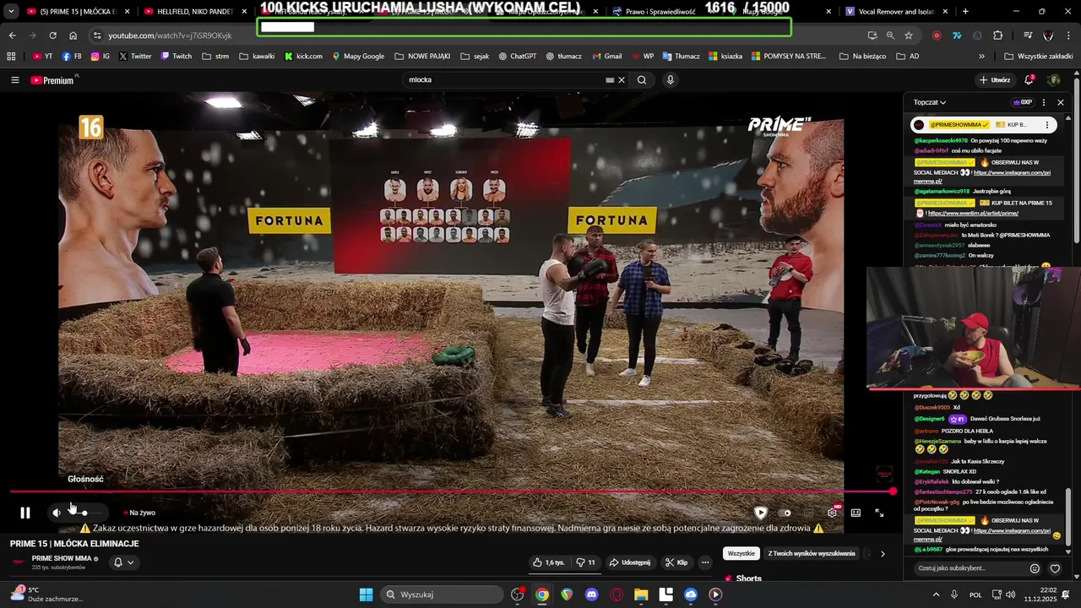The height and width of the screenshot is (608, 1081).
Task: Open Chrome three-dot menu
Action: point(1069,35)
